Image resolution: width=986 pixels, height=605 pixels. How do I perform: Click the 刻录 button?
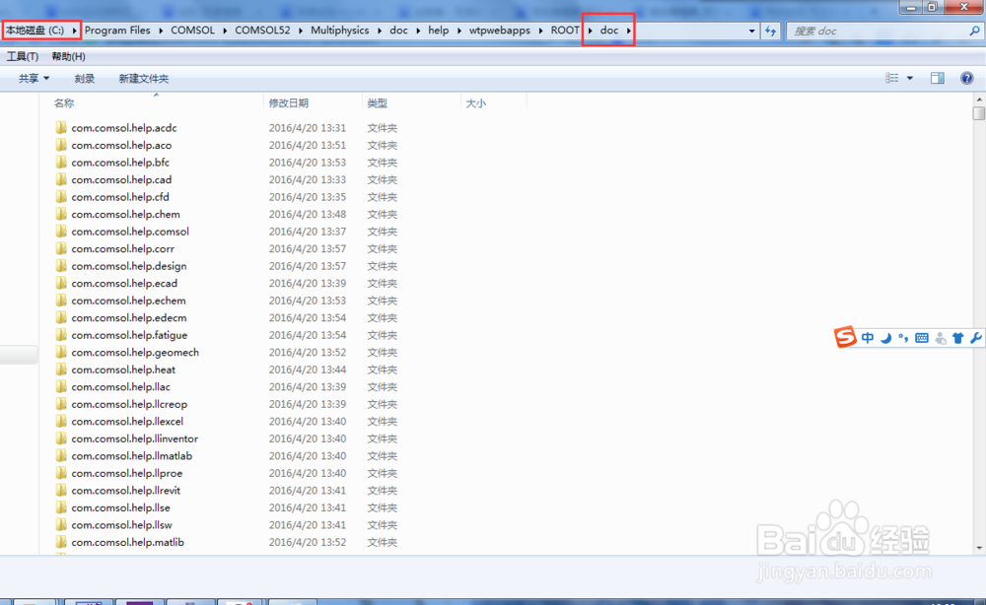[84, 79]
